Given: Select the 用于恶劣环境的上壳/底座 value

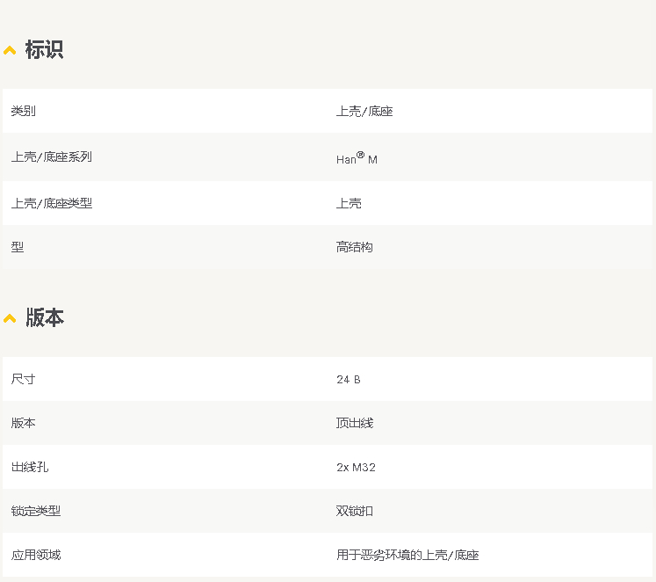Looking at the screenshot, I should 407,555.
